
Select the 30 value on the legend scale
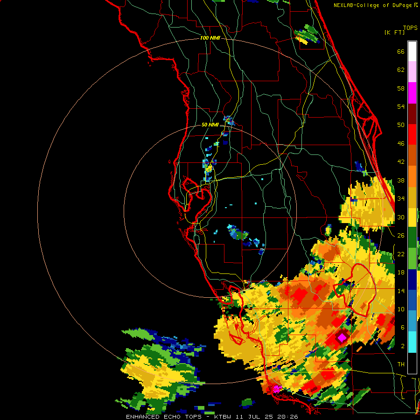401,217
